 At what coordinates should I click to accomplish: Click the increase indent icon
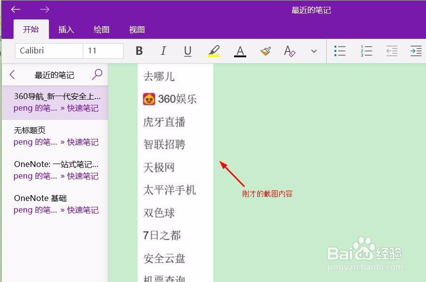pos(416,50)
